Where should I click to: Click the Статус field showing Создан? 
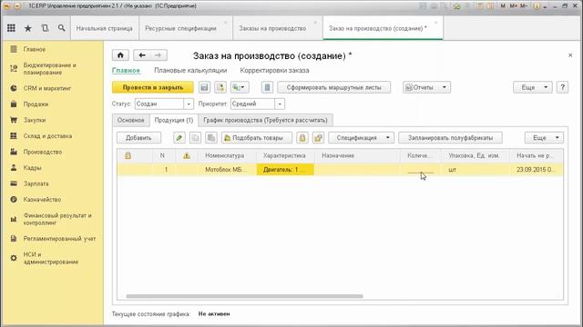coord(159,104)
